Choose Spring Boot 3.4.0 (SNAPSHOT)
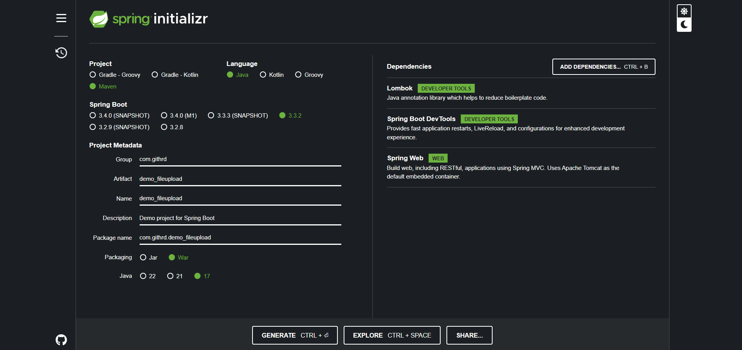Image resolution: width=742 pixels, height=350 pixels. pos(119,115)
